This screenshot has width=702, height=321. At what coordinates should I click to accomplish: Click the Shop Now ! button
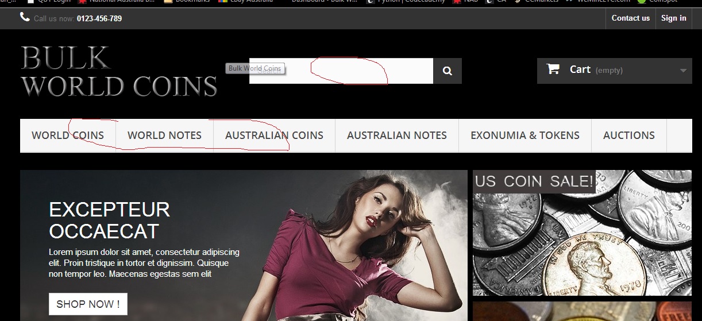point(88,304)
